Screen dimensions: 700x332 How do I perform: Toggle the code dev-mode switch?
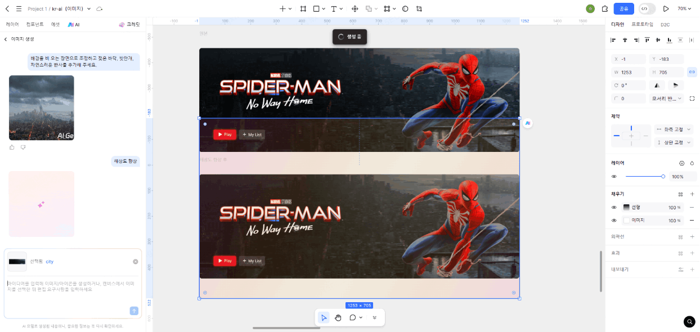pyautogui.click(x=647, y=8)
